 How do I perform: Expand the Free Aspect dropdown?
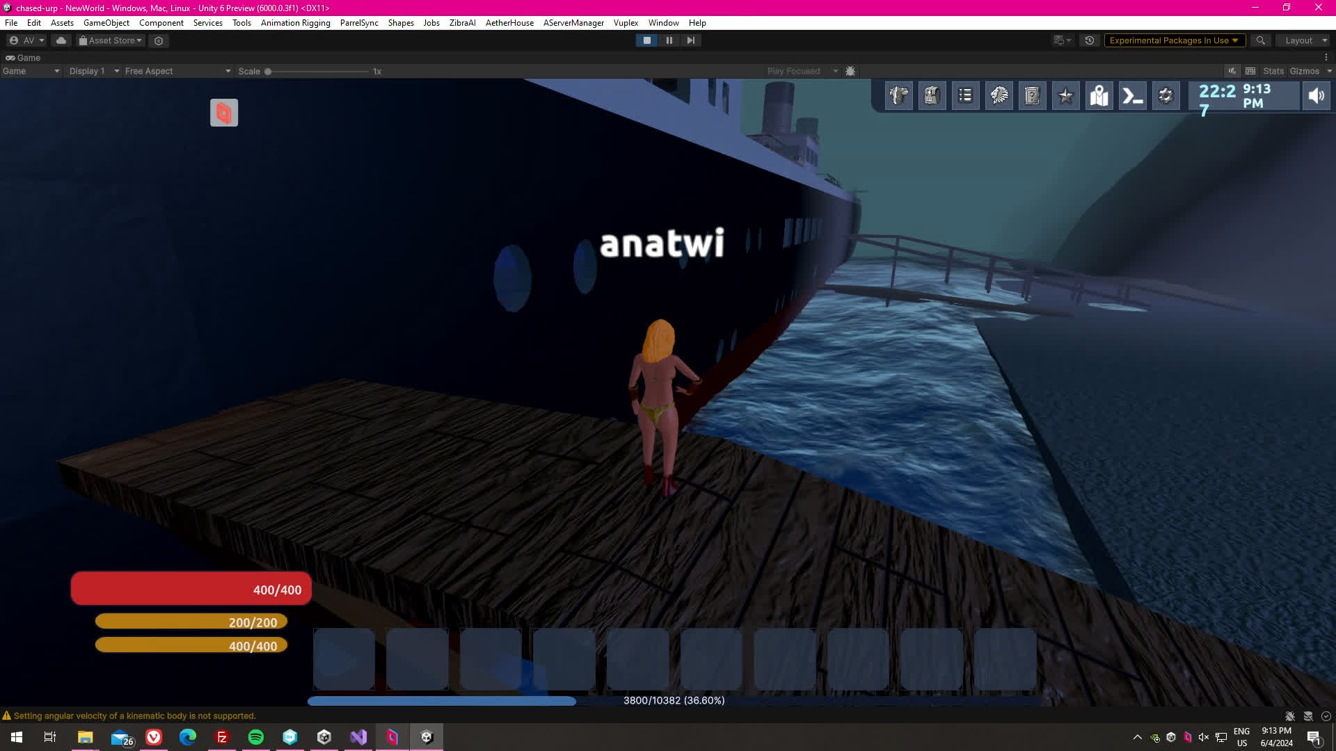click(x=177, y=71)
